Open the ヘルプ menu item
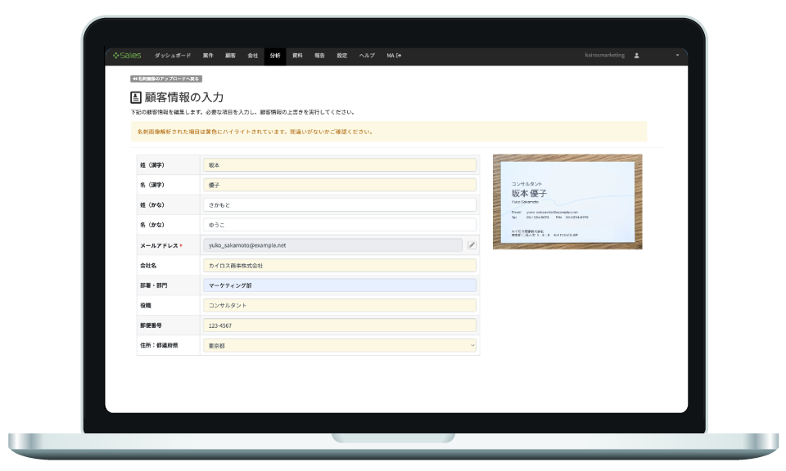 tap(367, 56)
